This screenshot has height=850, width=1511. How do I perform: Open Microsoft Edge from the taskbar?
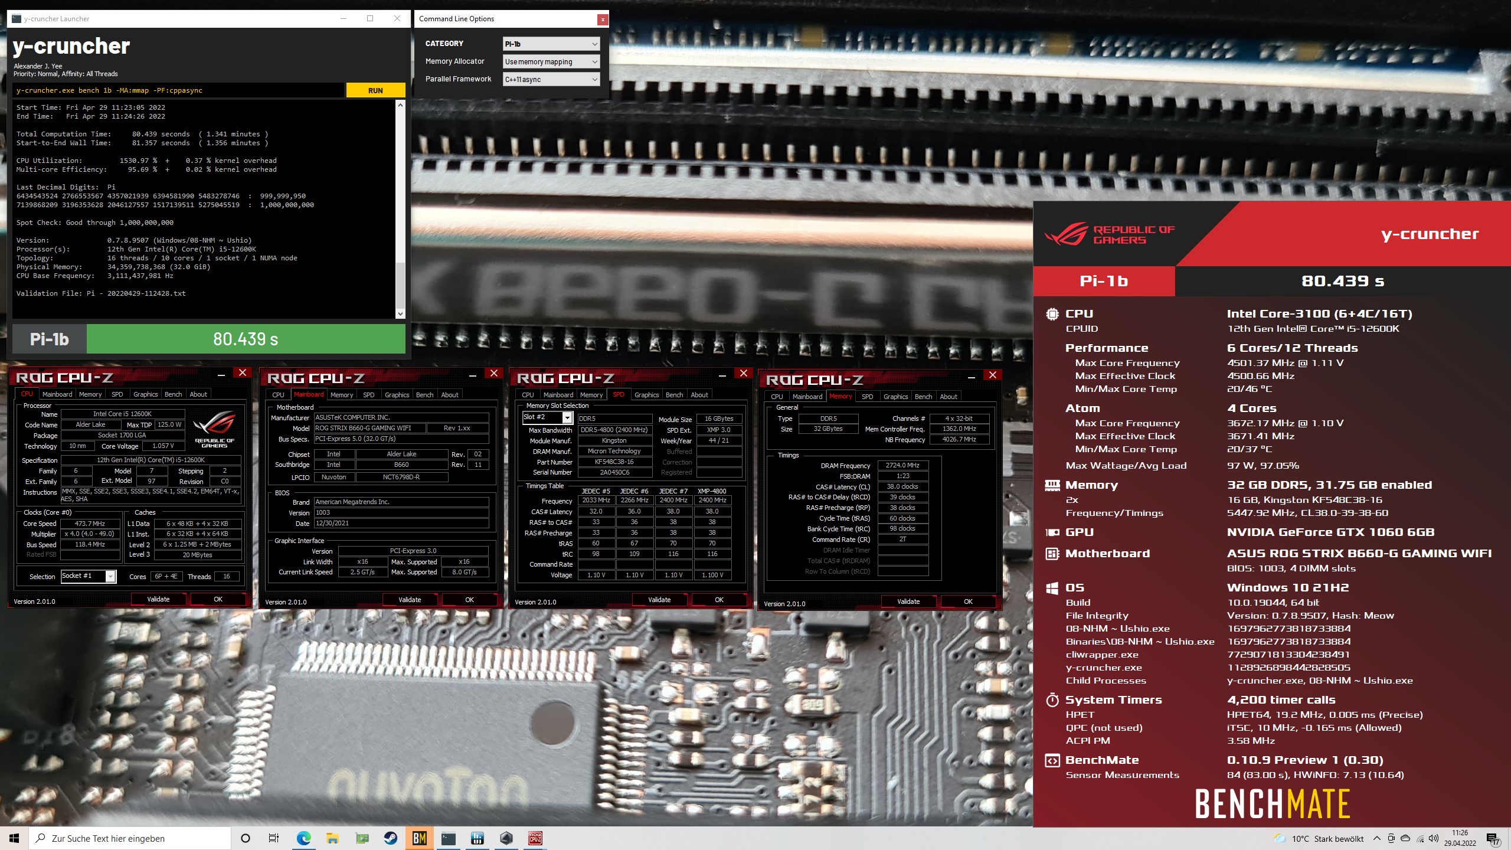[x=303, y=838]
